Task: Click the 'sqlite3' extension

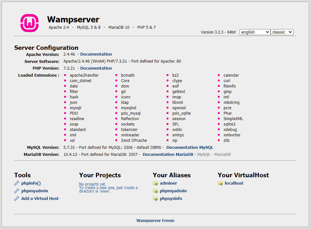Action: click(x=229, y=124)
